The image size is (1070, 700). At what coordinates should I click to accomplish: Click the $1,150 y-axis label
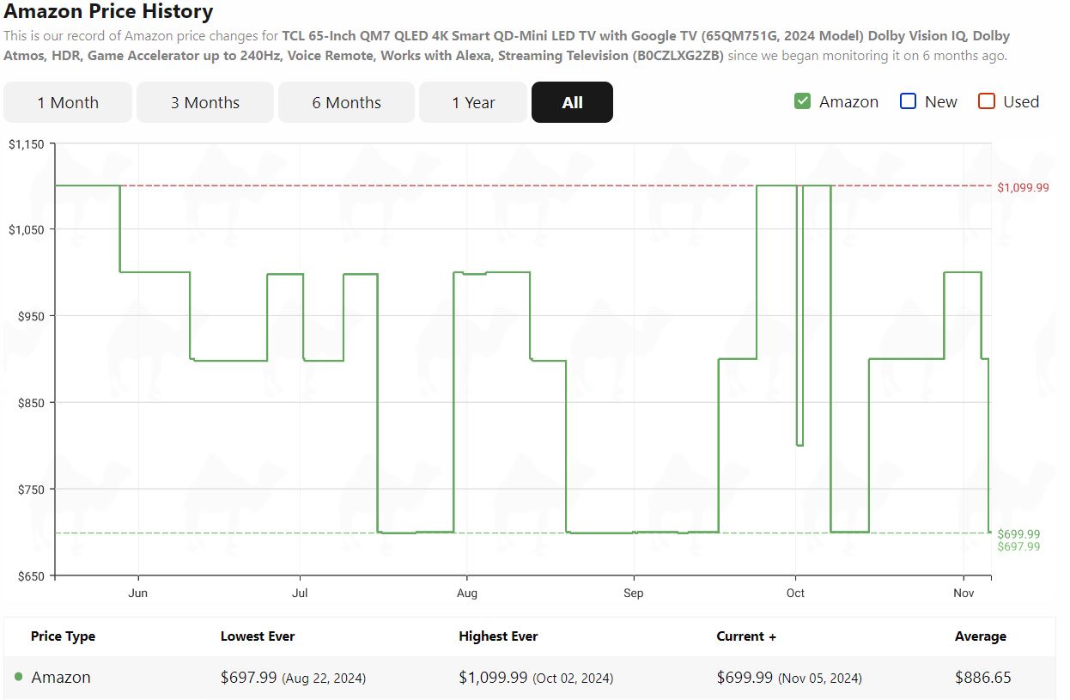point(26,144)
